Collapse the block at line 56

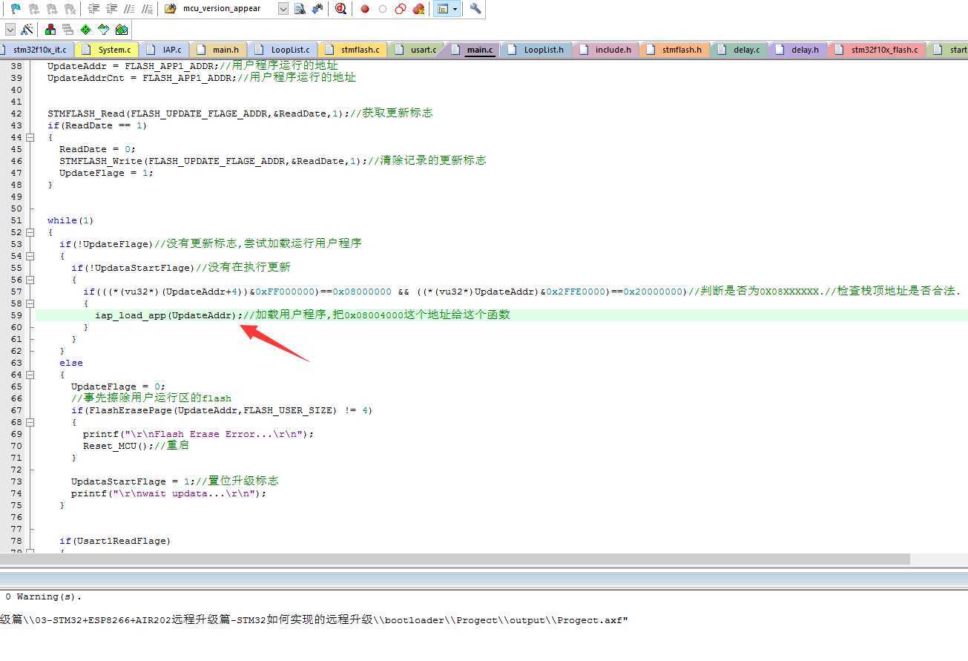[x=30, y=280]
